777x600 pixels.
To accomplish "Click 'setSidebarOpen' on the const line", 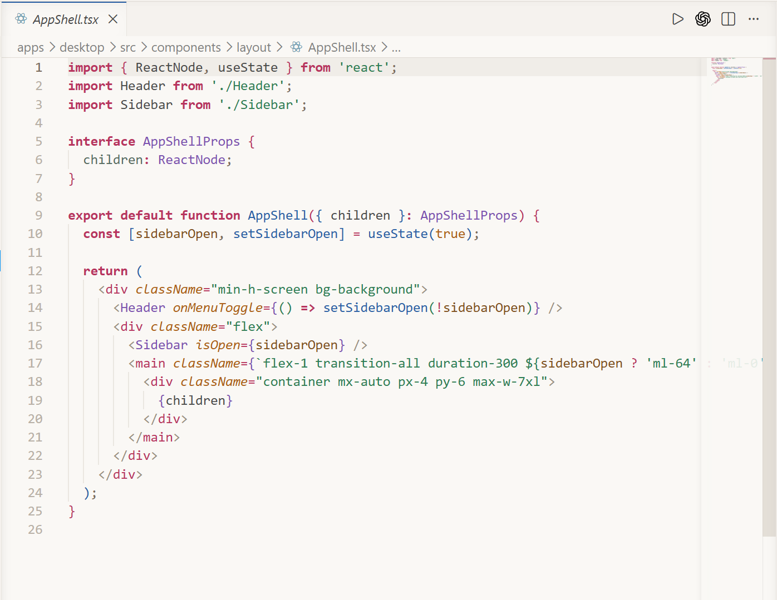I will coord(285,234).
